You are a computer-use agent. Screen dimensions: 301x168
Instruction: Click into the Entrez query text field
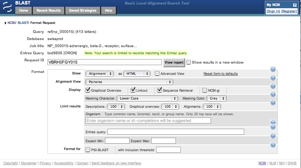point(176,132)
